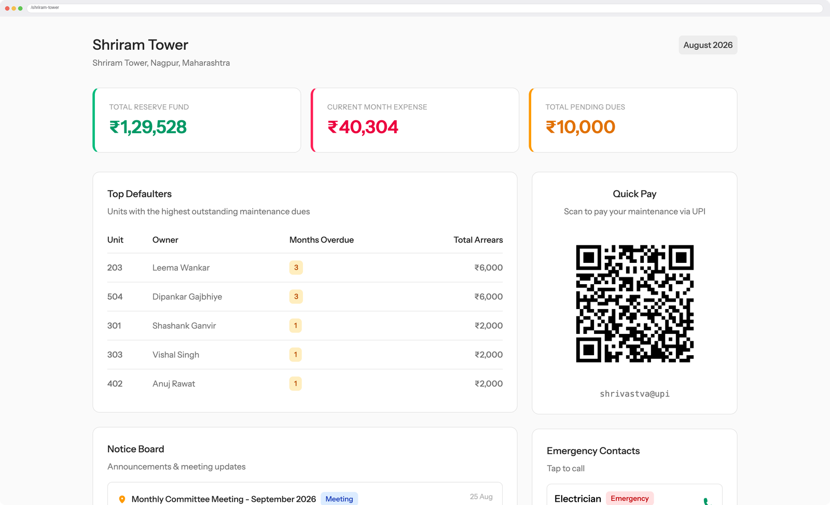830x505 pixels.
Task: Click the Top Defaulters heading
Action: coord(140,194)
